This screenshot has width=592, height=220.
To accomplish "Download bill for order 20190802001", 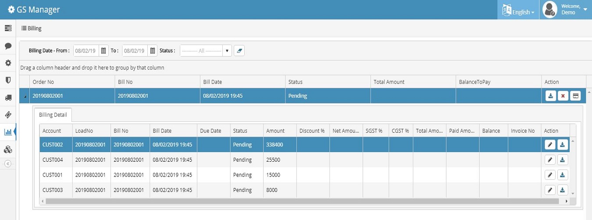I will point(551,96).
